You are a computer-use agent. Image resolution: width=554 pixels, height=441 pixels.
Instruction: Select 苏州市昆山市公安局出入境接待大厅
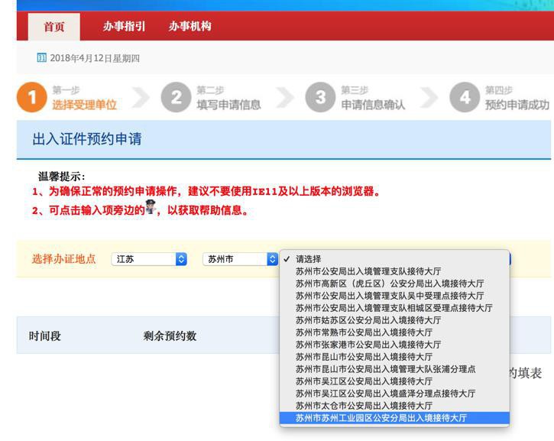click(x=394, y=357)
